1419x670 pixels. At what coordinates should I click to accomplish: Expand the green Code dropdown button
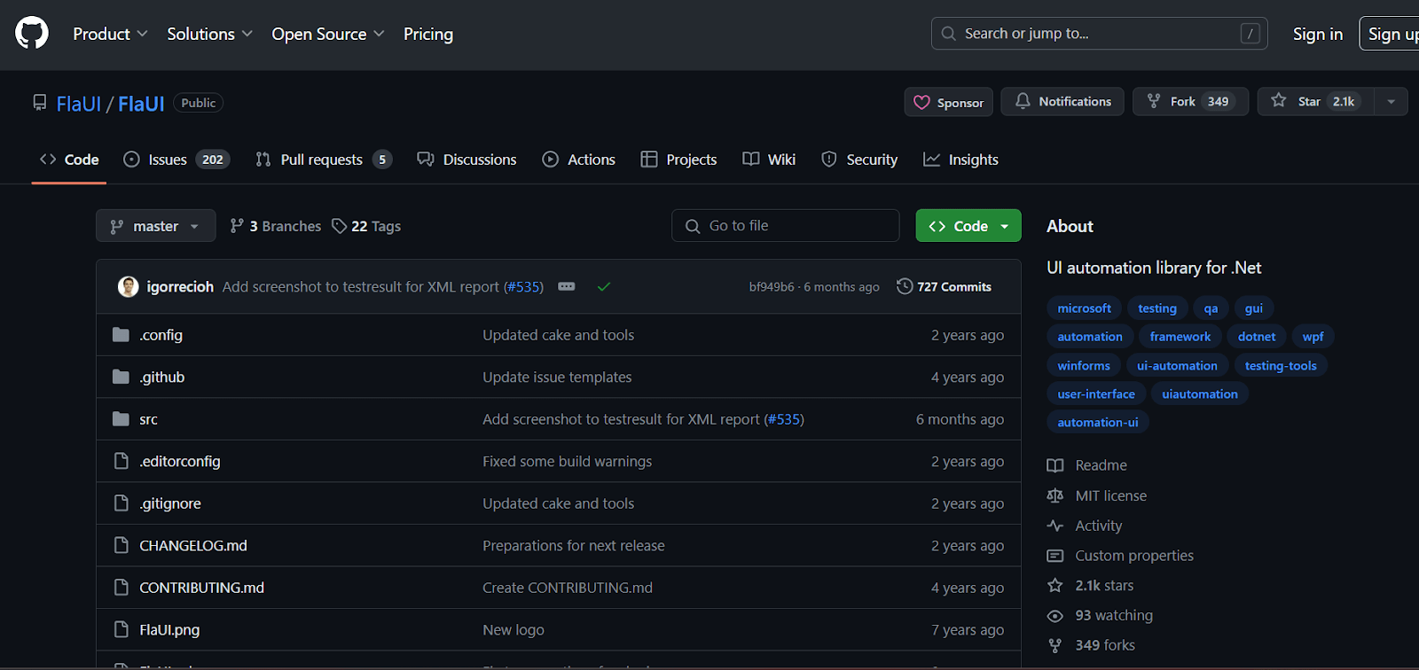tap(968, 226)
